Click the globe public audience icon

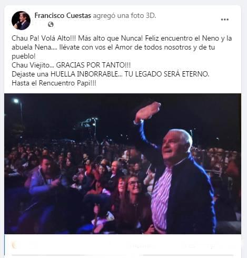pos(51,24)
